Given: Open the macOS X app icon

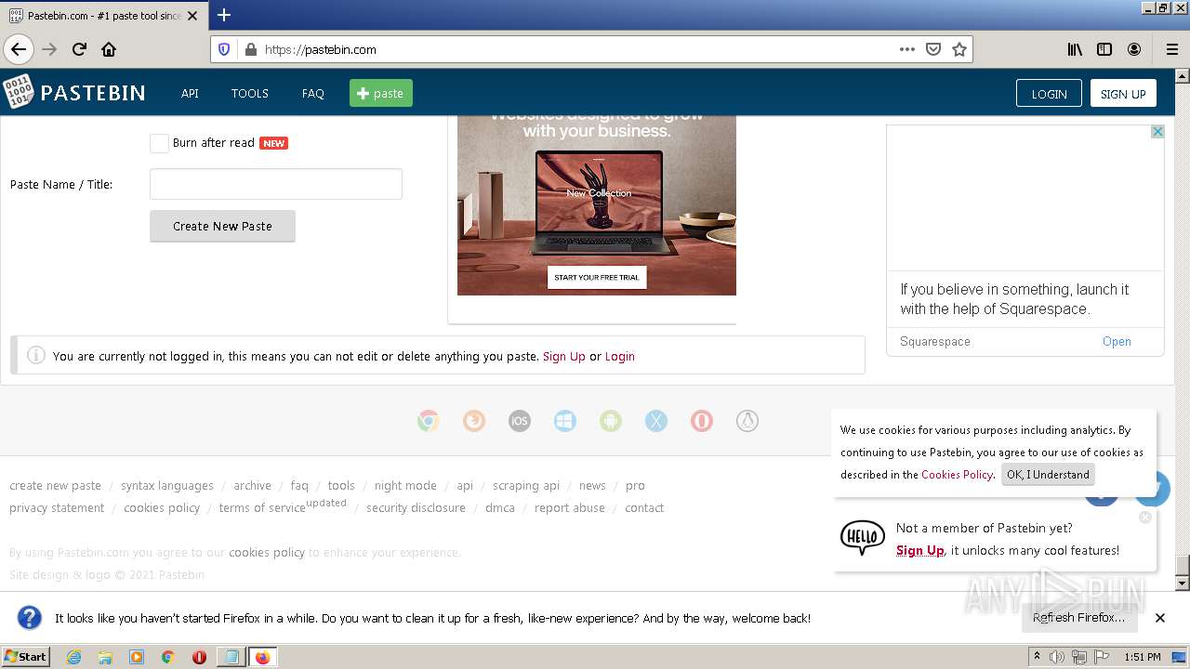Looking at the screenshot, I should pyautogui.click(x=656, y=421).
